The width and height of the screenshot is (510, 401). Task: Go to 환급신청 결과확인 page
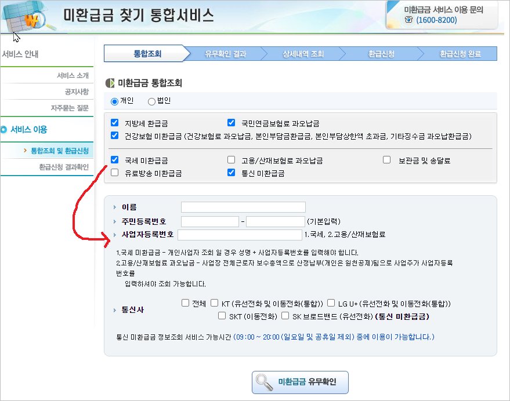pyautogui.click(x=63, y=167)
